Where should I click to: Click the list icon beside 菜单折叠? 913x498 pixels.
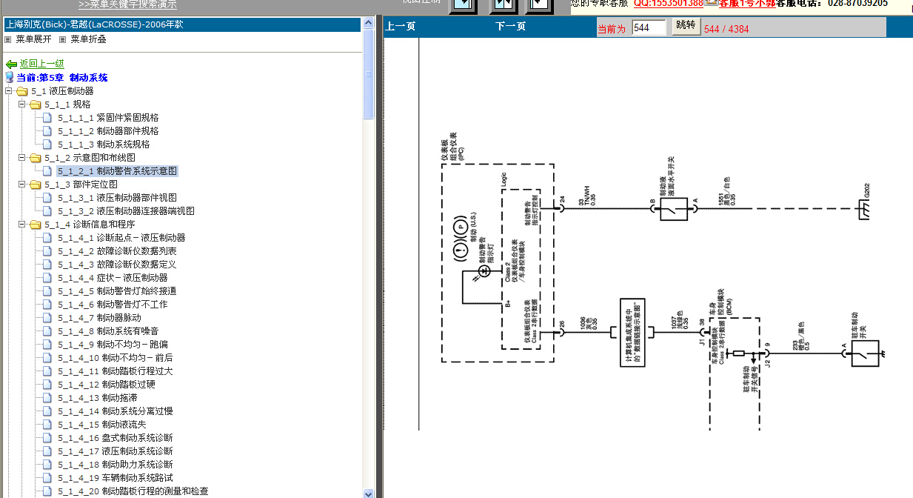point(62,39)
